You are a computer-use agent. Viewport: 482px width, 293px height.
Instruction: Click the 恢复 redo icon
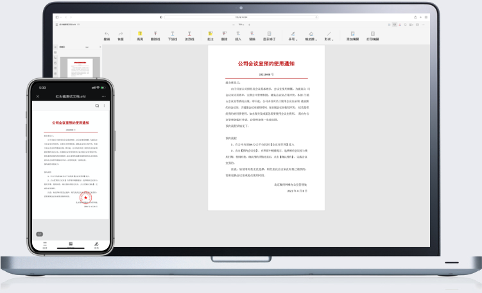[120, 35]
